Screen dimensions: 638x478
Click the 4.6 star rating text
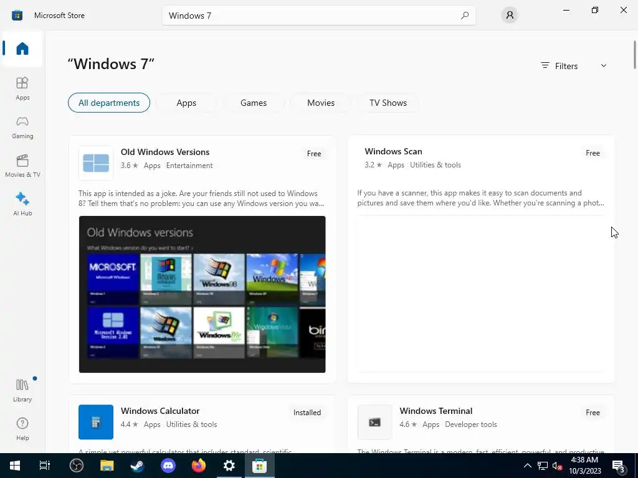pyautogui.click(x=408, y=424)
